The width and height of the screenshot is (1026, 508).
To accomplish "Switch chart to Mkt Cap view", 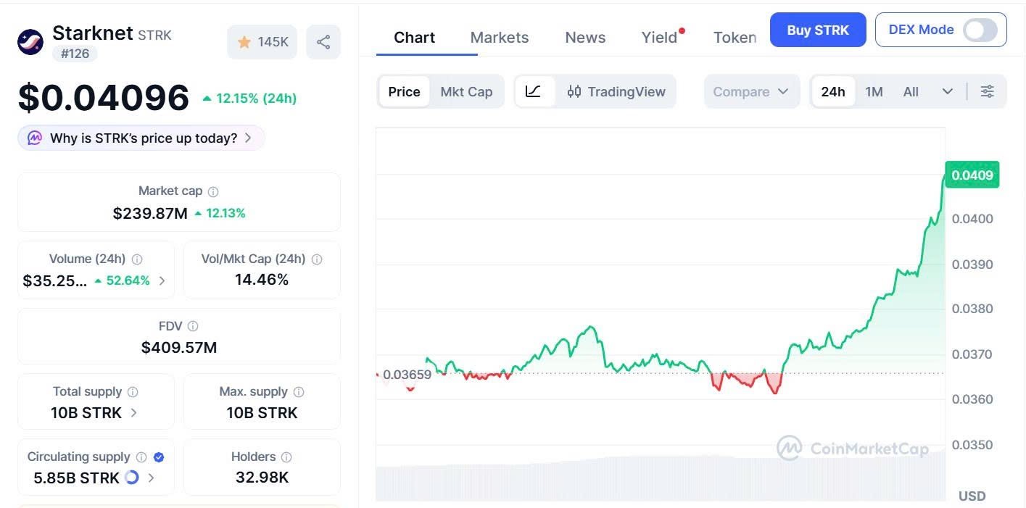I will click(466, 92).
